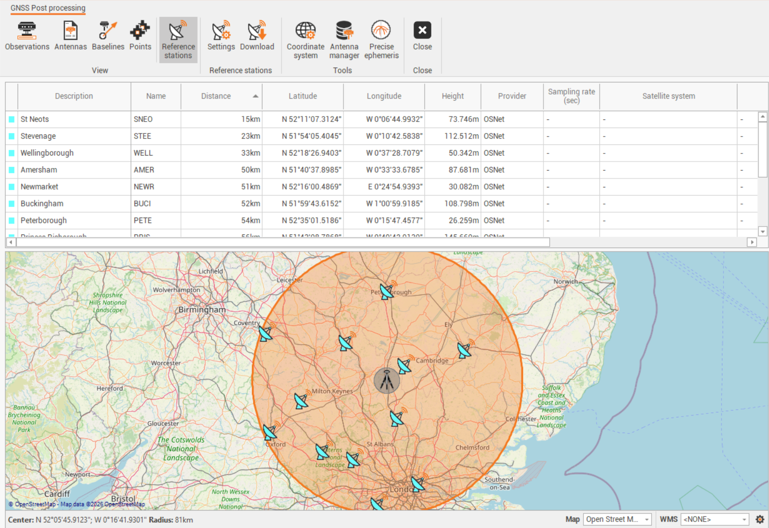Toggle the Amersham station checkbox
This screenshot has width=769, height=528.
pyautogui.click(x=11, y=170)
